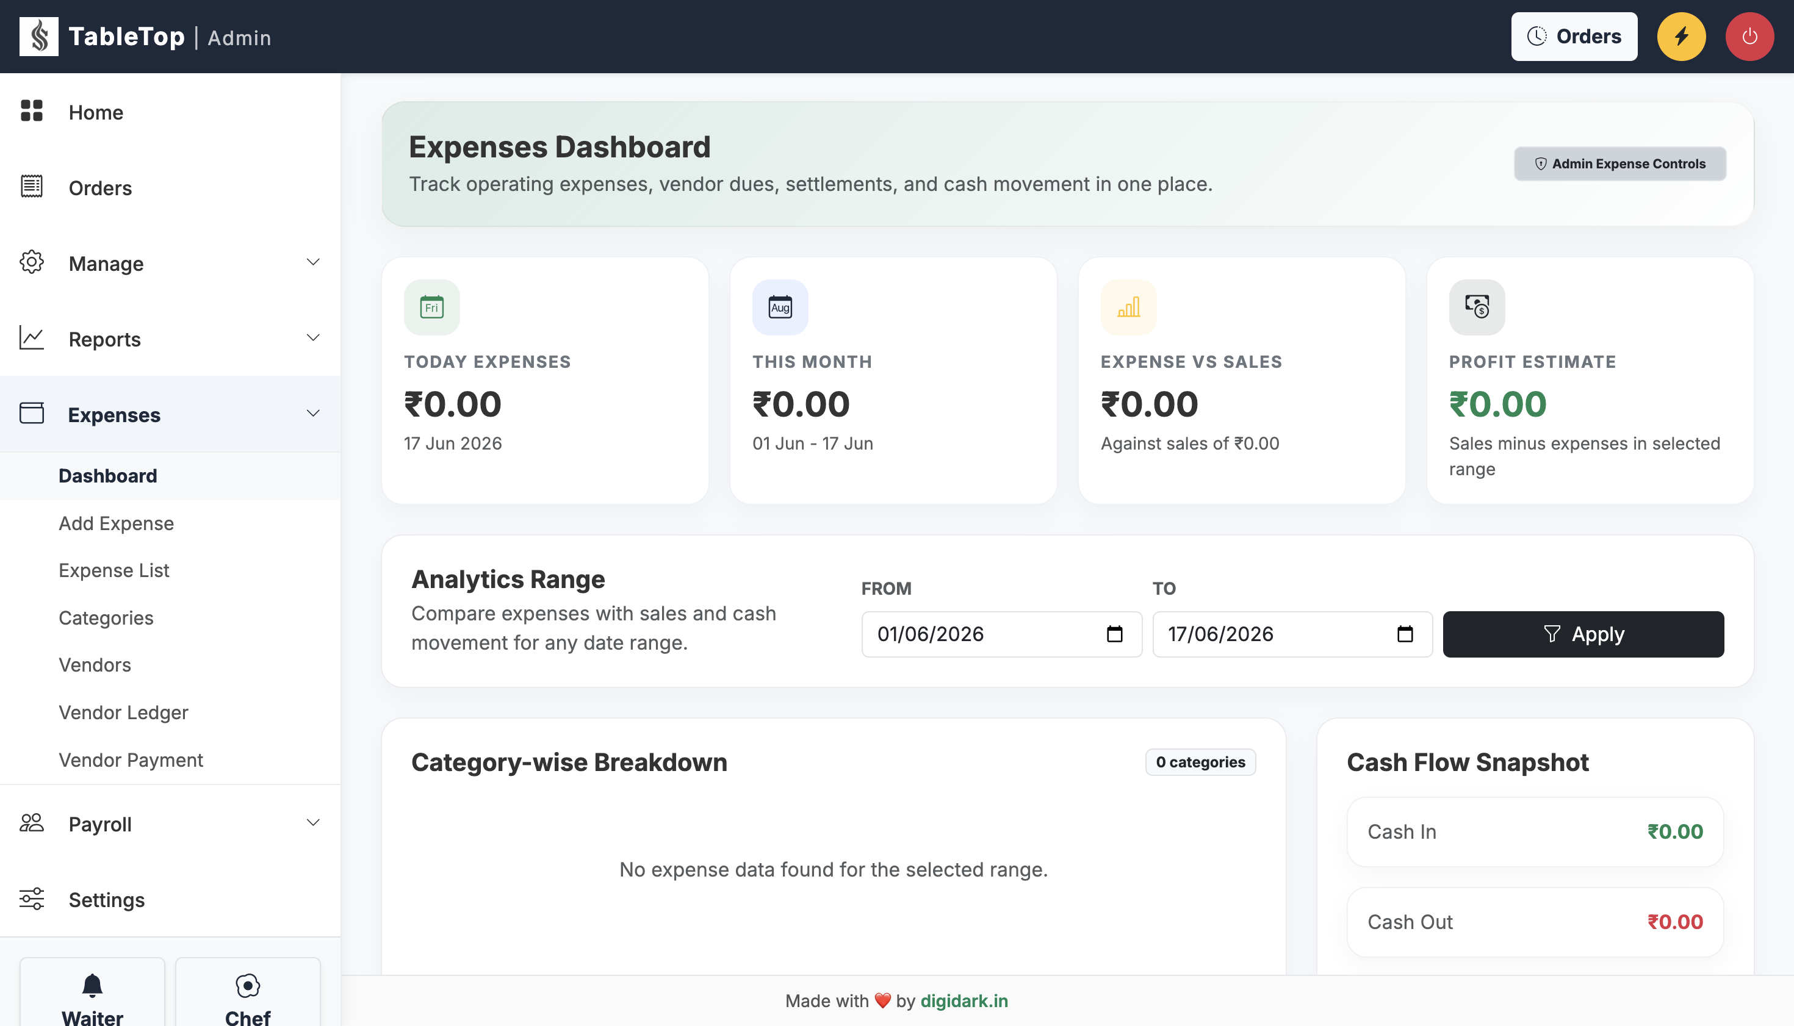1794x1026 pixels.
Task: Click the shield icon in Admin Expense Controls
Action: click(1541, 163)
